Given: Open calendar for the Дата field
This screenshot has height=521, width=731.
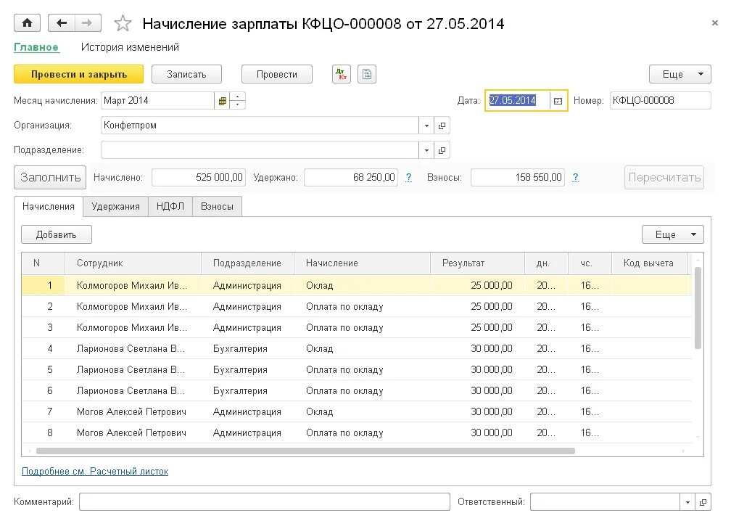Looking at the screenshot, I should point(558,101).
